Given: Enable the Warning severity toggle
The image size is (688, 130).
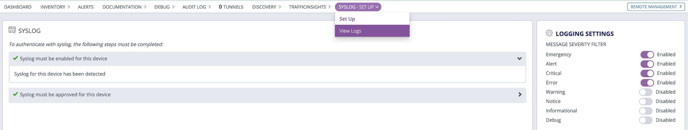Looking at the screenshot, I should (646, 92).
